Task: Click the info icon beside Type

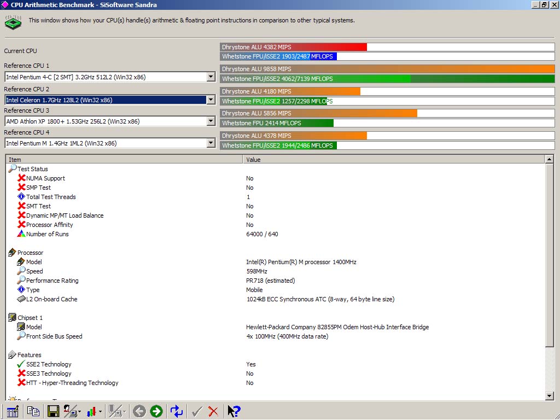Action: click(21, 290)
